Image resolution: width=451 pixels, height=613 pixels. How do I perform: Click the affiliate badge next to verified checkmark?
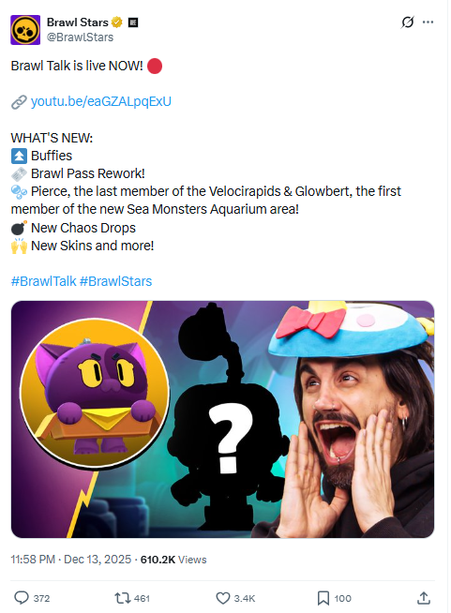pyautogui.click(x=133, y=22)
